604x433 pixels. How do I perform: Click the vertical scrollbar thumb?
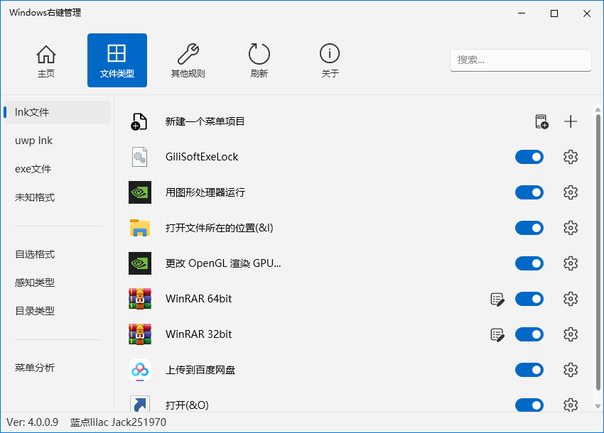598,252
